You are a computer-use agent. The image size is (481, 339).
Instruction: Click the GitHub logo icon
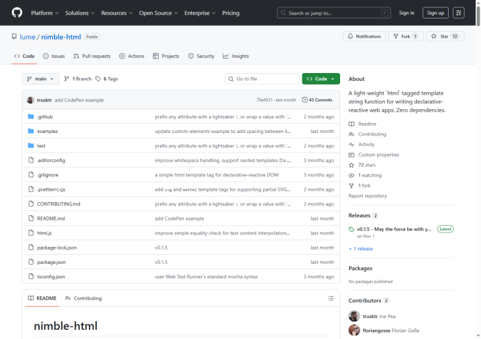16,13
